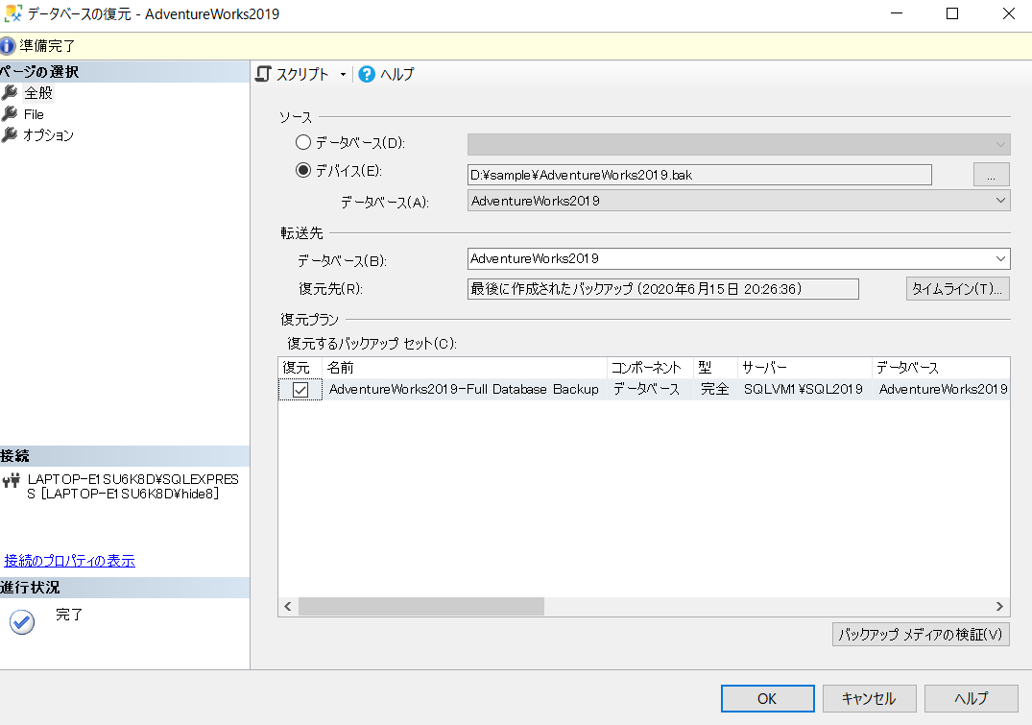Click the OK button
This screenshot has height=725, width=1032.
[x=767, y=699]
